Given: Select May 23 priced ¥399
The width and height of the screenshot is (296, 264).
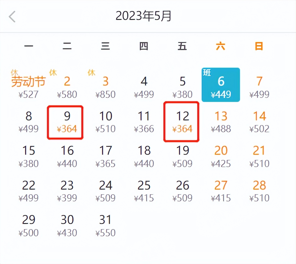Looking at the screenshot, I should pos(67,191).
